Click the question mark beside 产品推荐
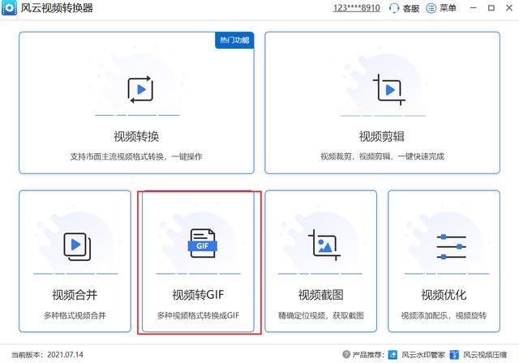Viewport: 519px width, 363px height. coord(346,354)
